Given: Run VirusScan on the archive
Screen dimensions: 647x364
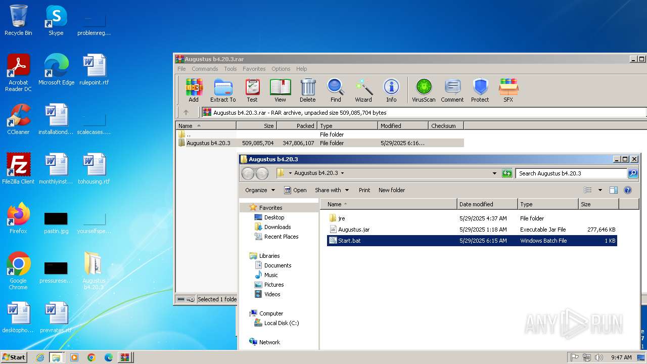Looking at the screenshot, I should (424, 90).
